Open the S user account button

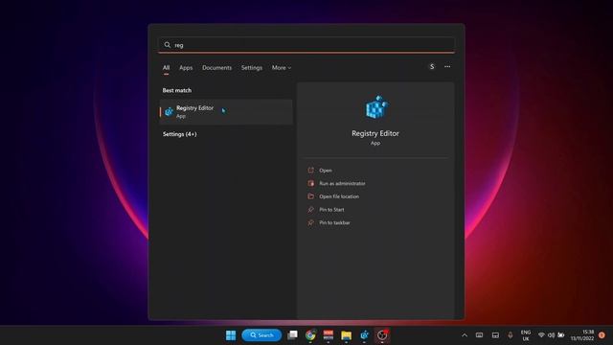[x=432, y=67]
